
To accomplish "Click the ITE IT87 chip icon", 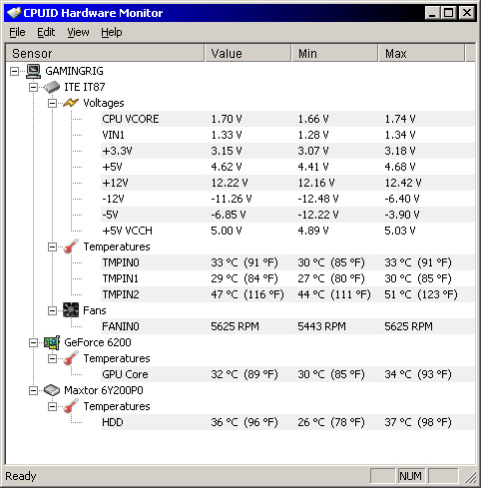I will tap(52, 87).
